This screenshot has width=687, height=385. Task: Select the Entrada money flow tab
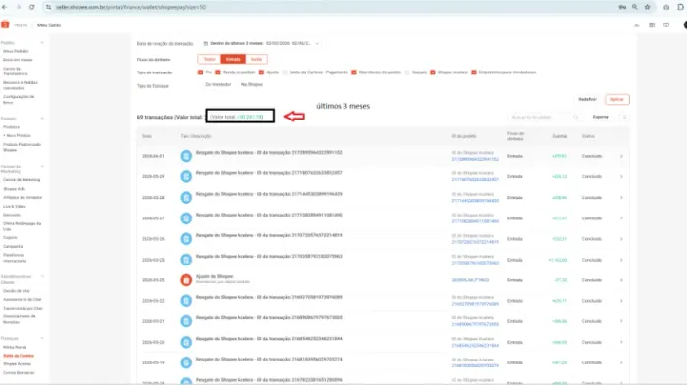(x=234, y=59)
